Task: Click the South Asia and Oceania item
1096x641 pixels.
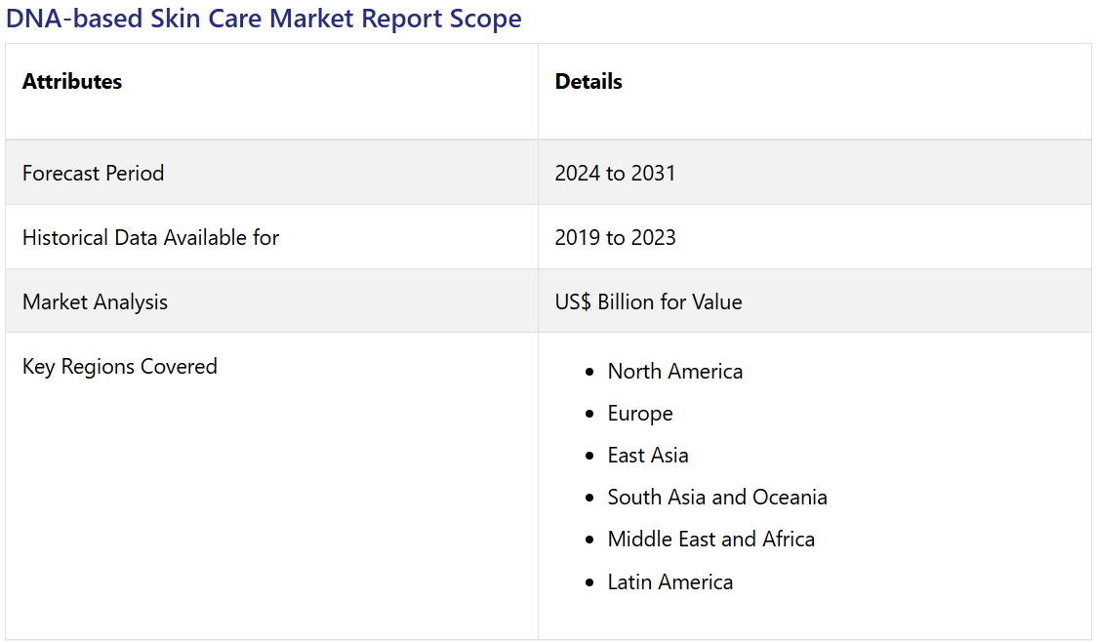Action: tap(717, 498)
